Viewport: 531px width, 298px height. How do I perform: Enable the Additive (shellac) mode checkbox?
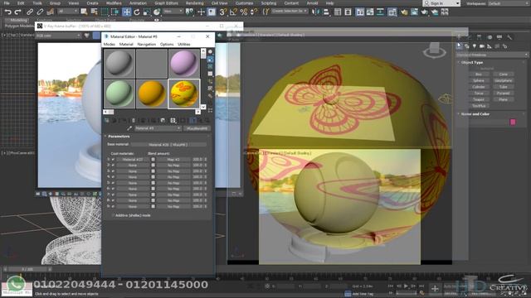point(113,215)
